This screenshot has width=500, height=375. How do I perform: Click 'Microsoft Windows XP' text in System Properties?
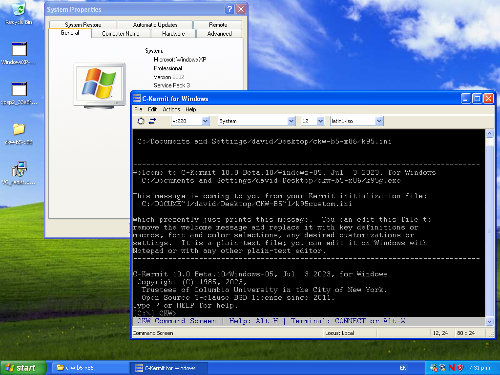click(x=180, y=59)
